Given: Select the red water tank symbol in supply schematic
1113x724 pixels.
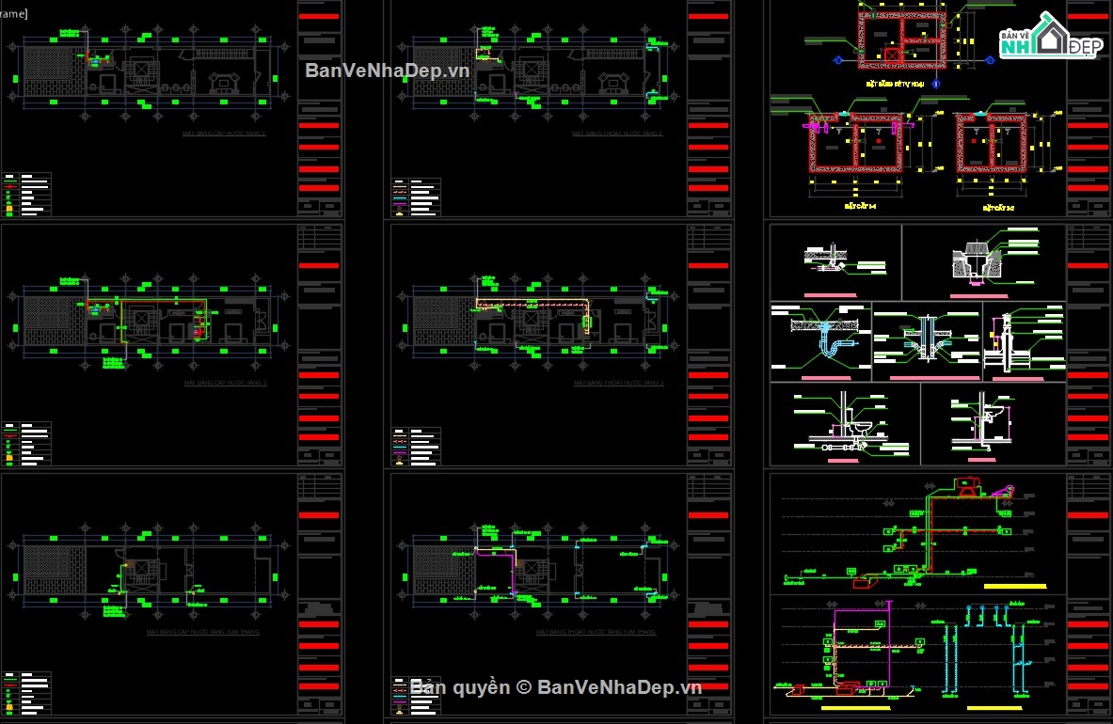Looking at the screenshot, I should 966,486.
